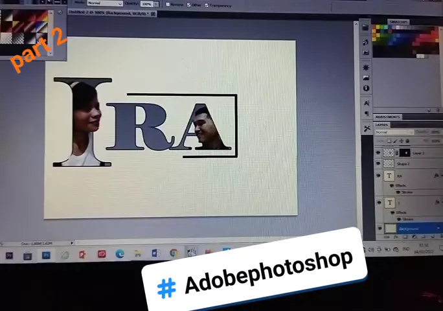Open the Adjustments panel tab
443x311 pixels.
point(389,117)
